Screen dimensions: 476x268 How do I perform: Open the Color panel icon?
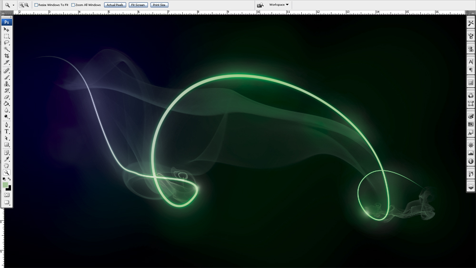pyautogui.click(x=471, y=116)
